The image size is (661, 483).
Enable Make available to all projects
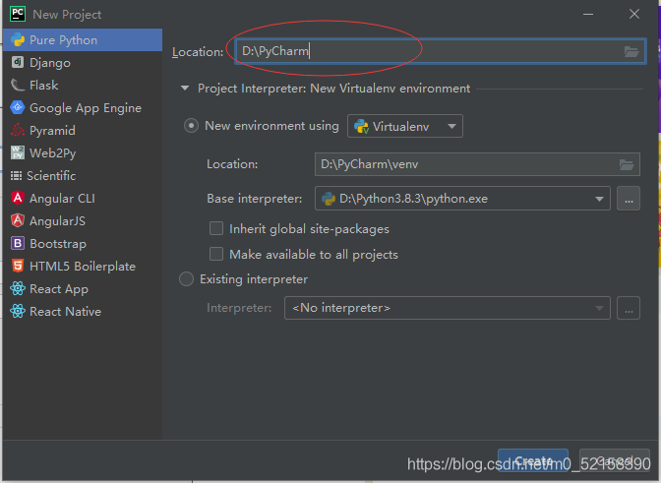point(216,254)
